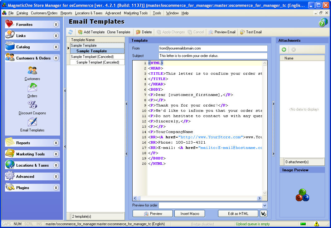The width and height of the screenshot is (331, 228).
Task: Collapse the Customers & Orders panel
Action: pos(56,58)
